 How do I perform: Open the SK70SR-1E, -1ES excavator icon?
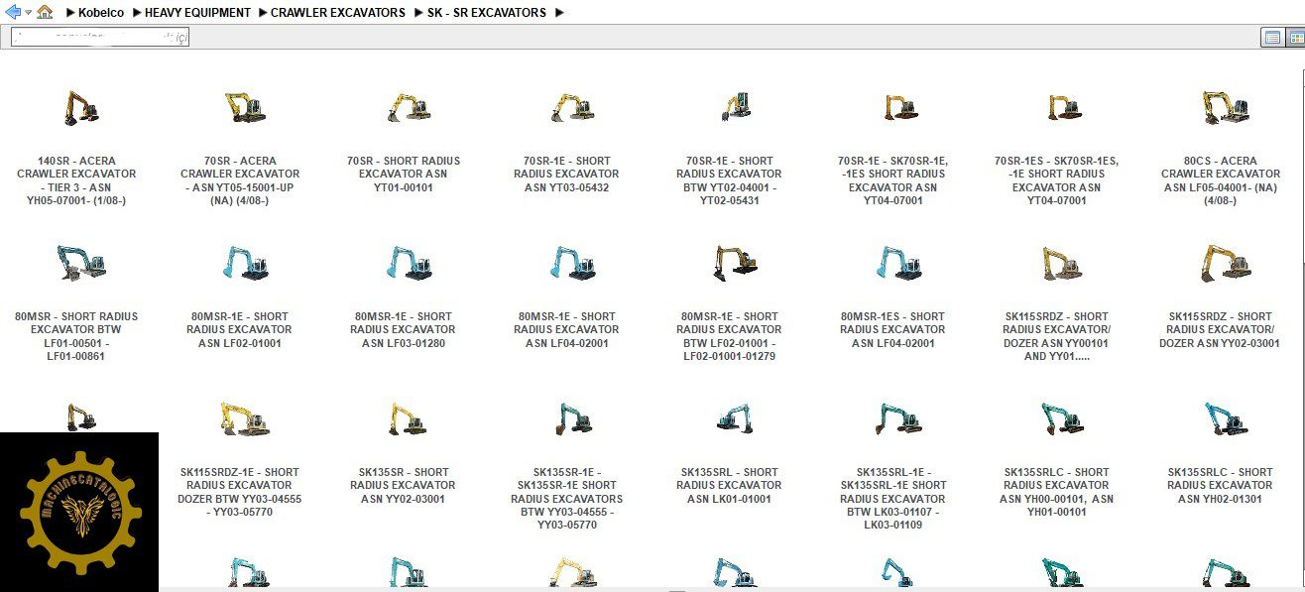(899, 107)
